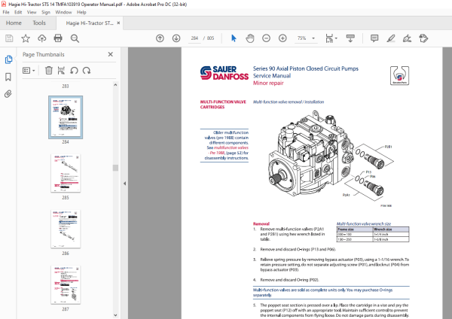Click the Wrench size table header
This screenshot has width=452, height=319.
click(x=390, y=229)
